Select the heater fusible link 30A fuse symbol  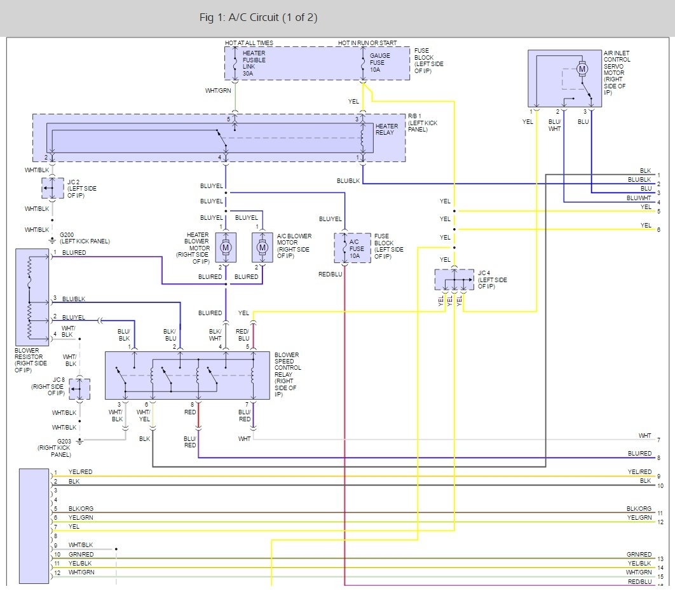236,62
